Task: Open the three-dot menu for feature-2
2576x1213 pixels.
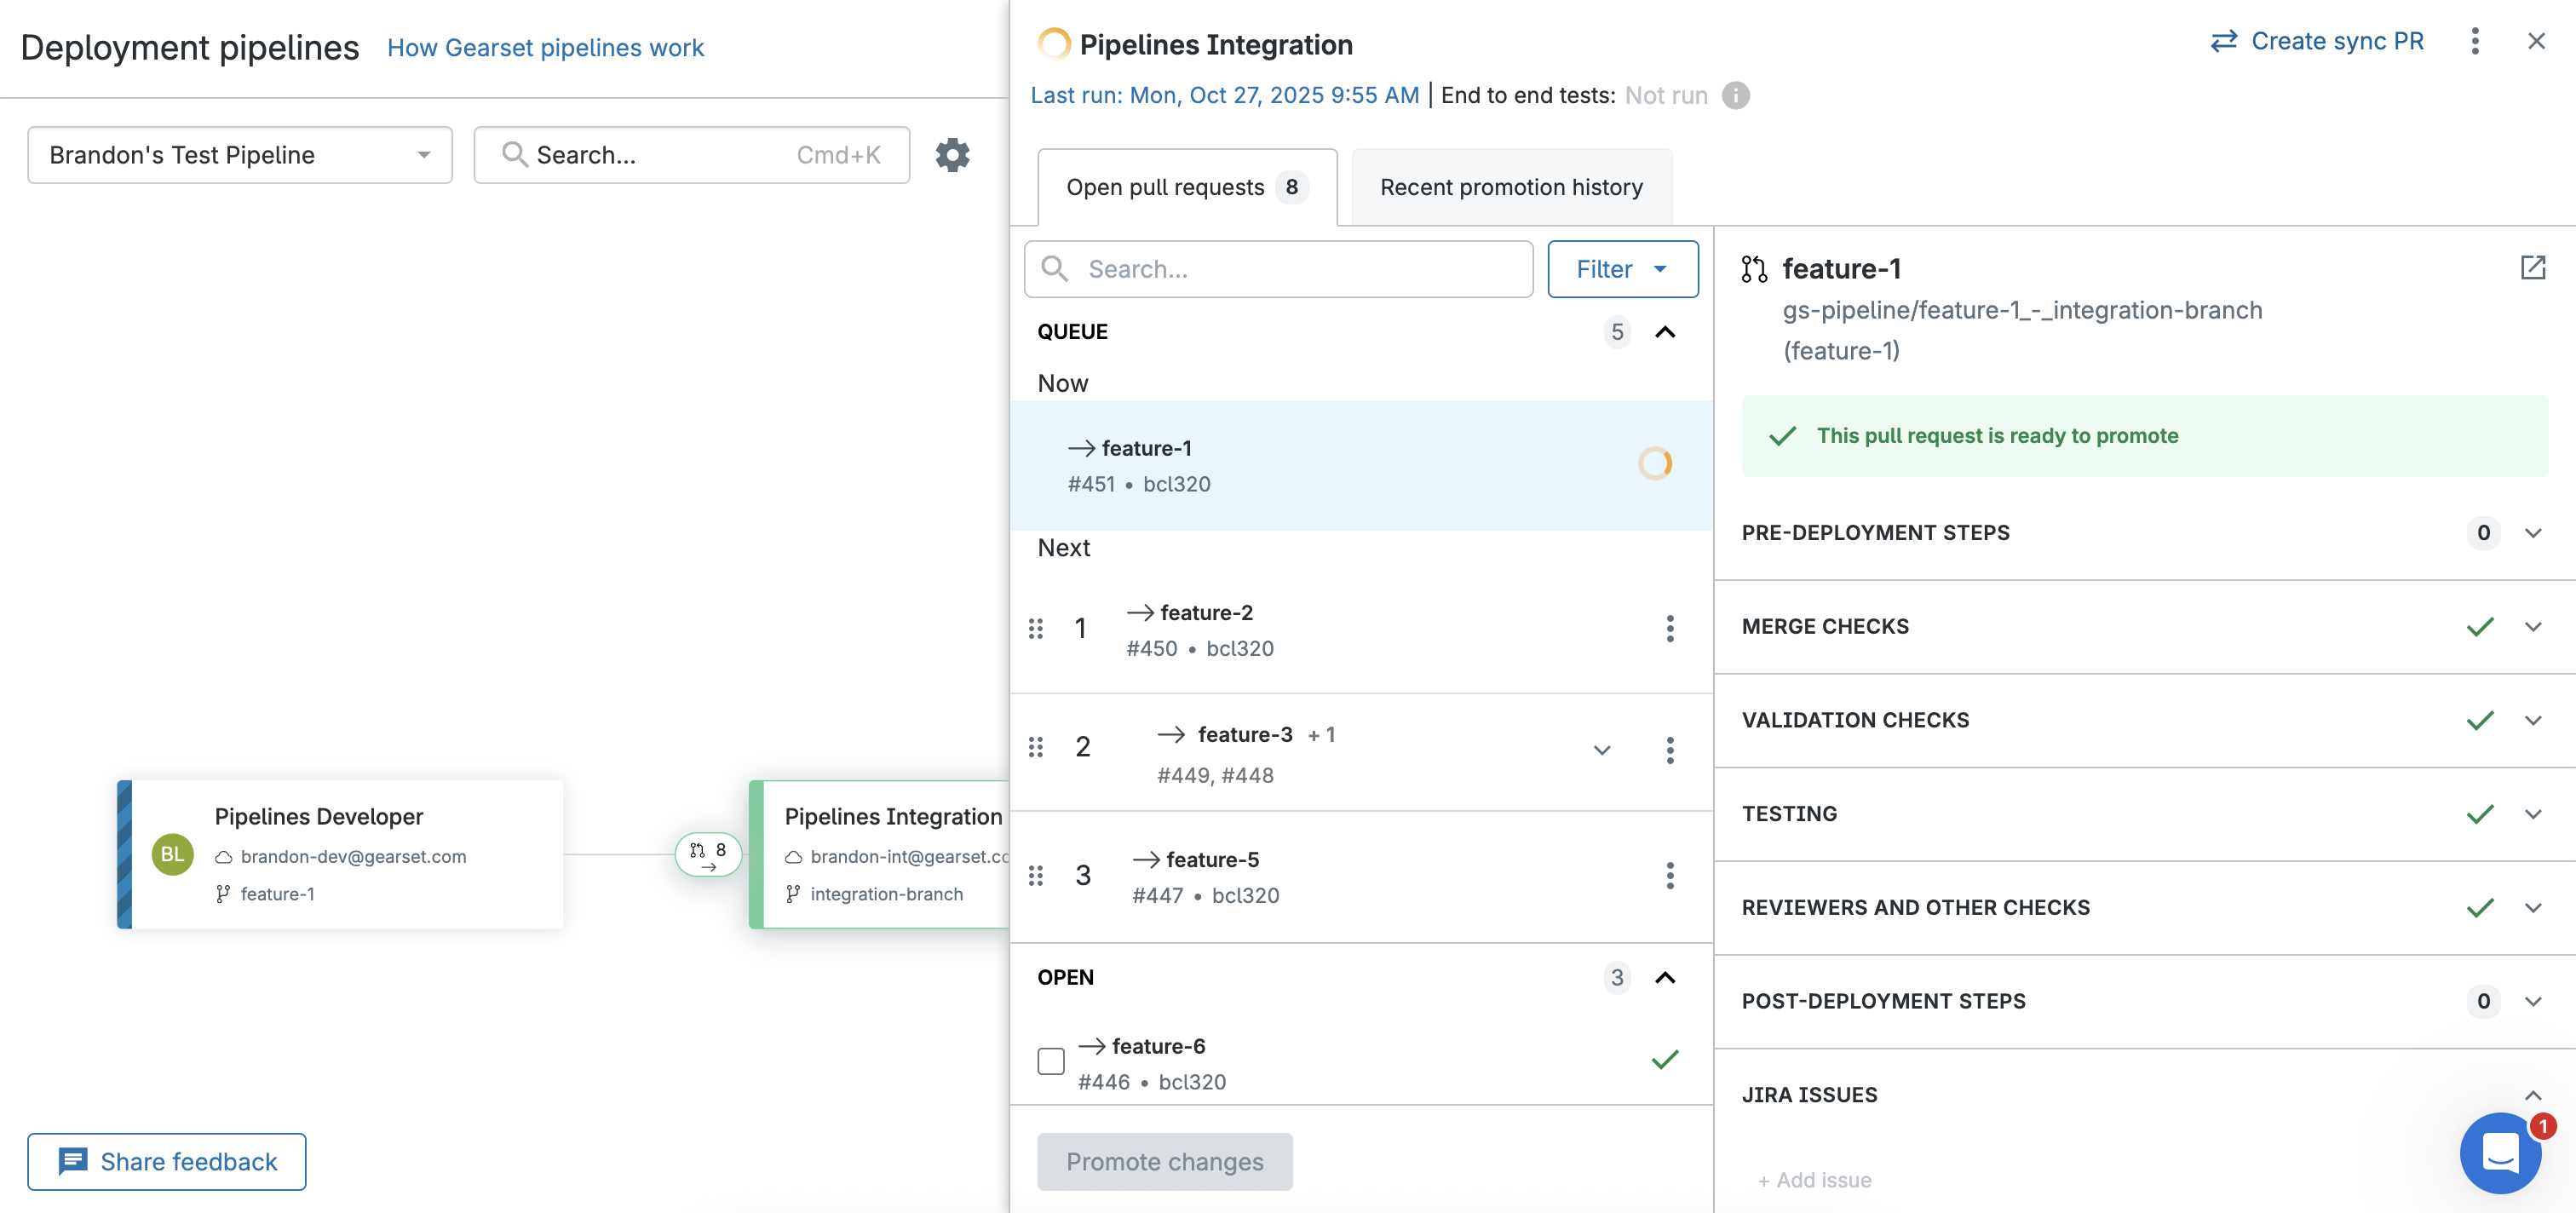Action: (x=1669, y=628)
